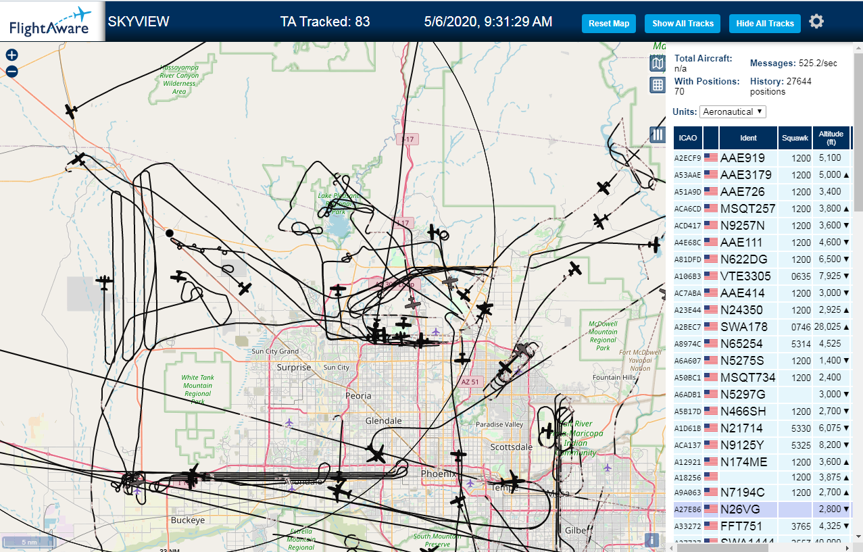This screenshot has width=863, height=552.
Task: Click the FlightAware logo
Action: click(51, 21)
